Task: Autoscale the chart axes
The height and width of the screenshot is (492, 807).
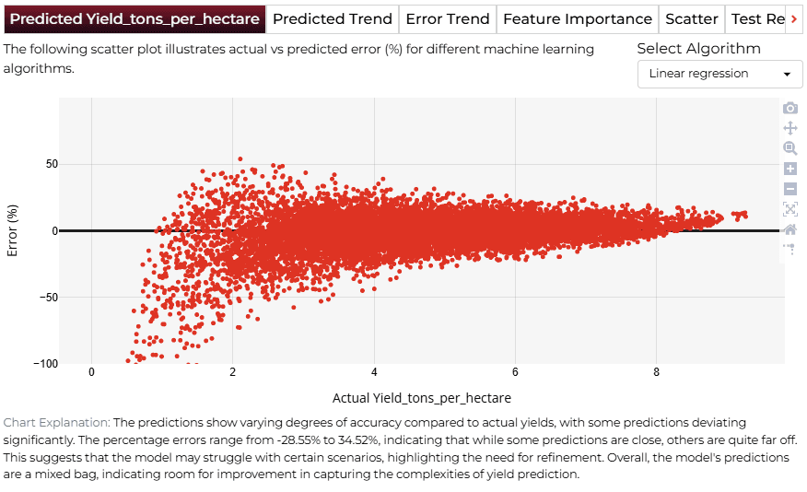Action: (790, 209)
